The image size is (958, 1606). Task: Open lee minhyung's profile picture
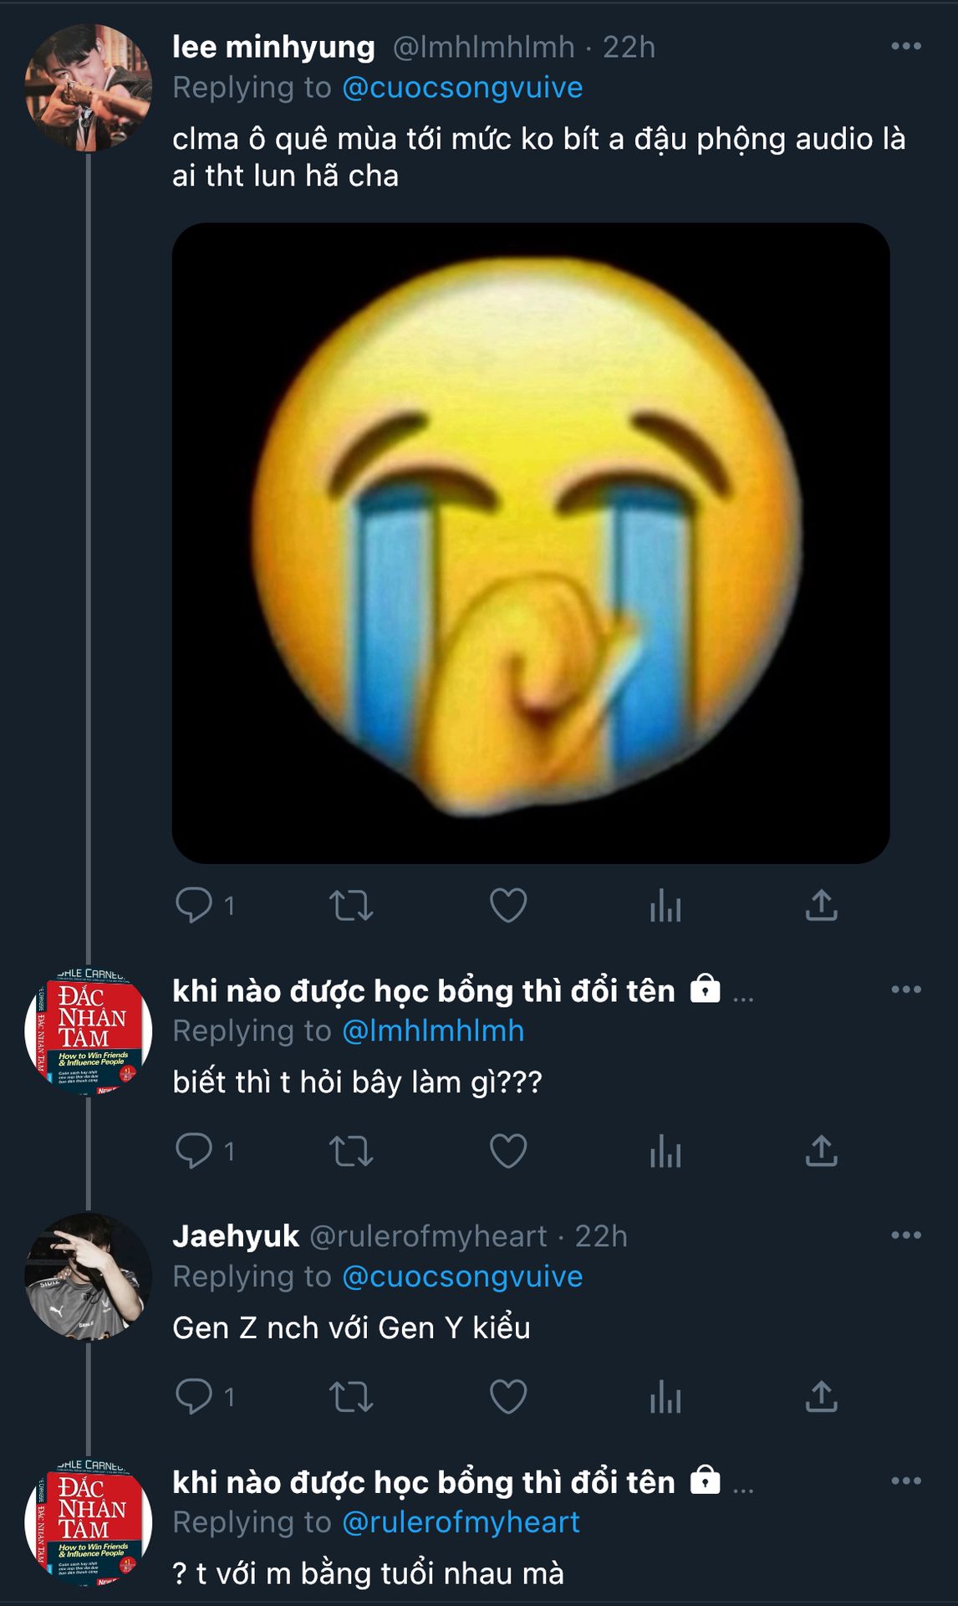tap(88, 88)
